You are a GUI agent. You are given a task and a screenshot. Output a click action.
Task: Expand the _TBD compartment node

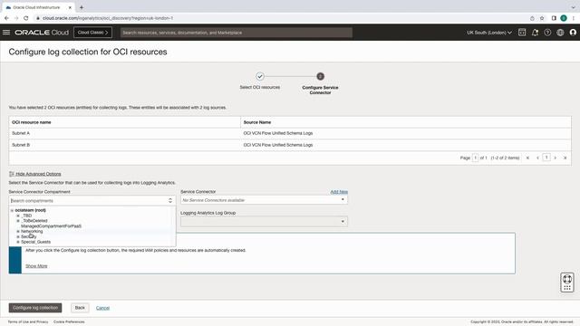[18, 216]
